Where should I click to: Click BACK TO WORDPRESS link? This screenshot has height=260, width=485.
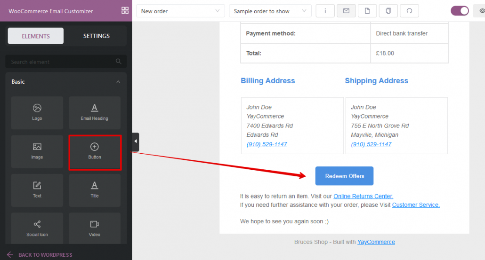click(x=40, y=255)
